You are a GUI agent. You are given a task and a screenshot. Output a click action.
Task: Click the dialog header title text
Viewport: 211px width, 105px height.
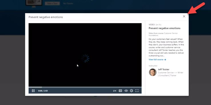(46, 17)
